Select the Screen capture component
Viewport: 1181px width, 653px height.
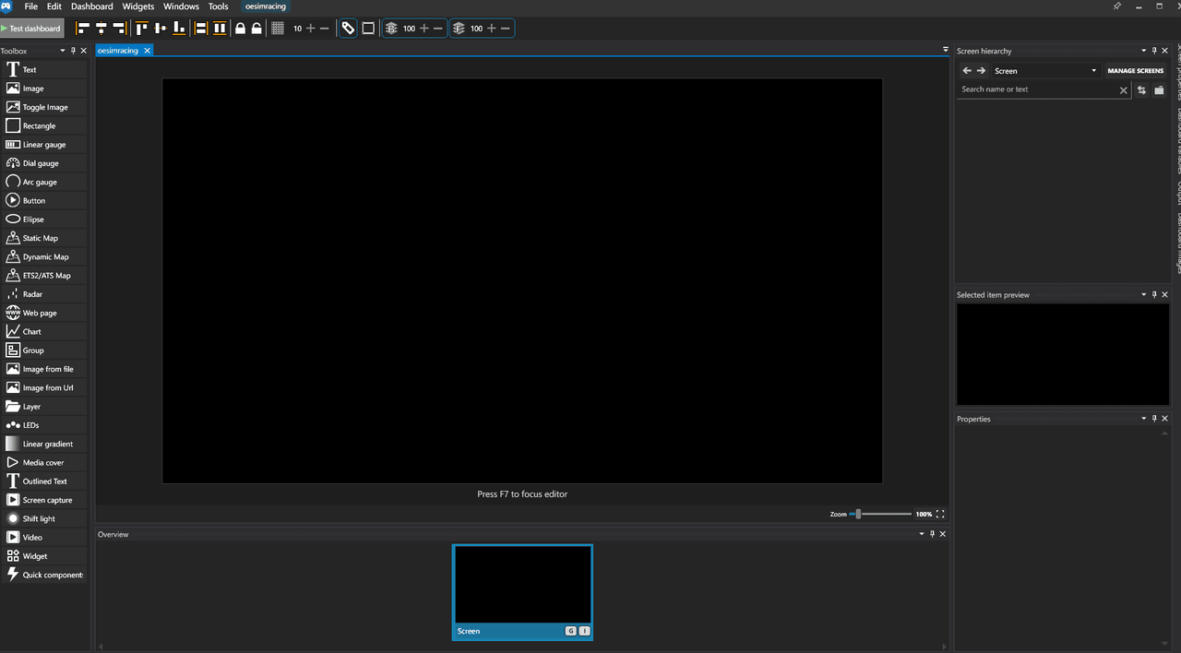click(43, 500)
